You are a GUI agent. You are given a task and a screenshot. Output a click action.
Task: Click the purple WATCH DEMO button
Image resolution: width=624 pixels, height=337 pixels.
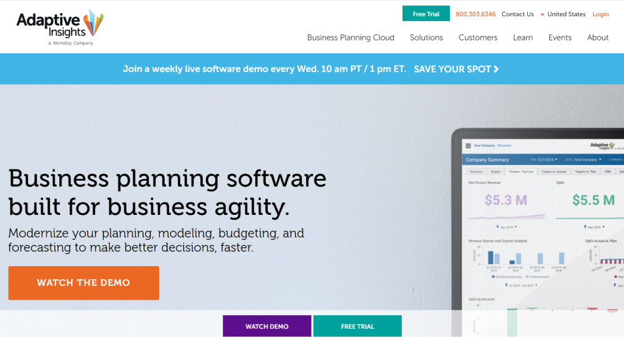(266, 326)
